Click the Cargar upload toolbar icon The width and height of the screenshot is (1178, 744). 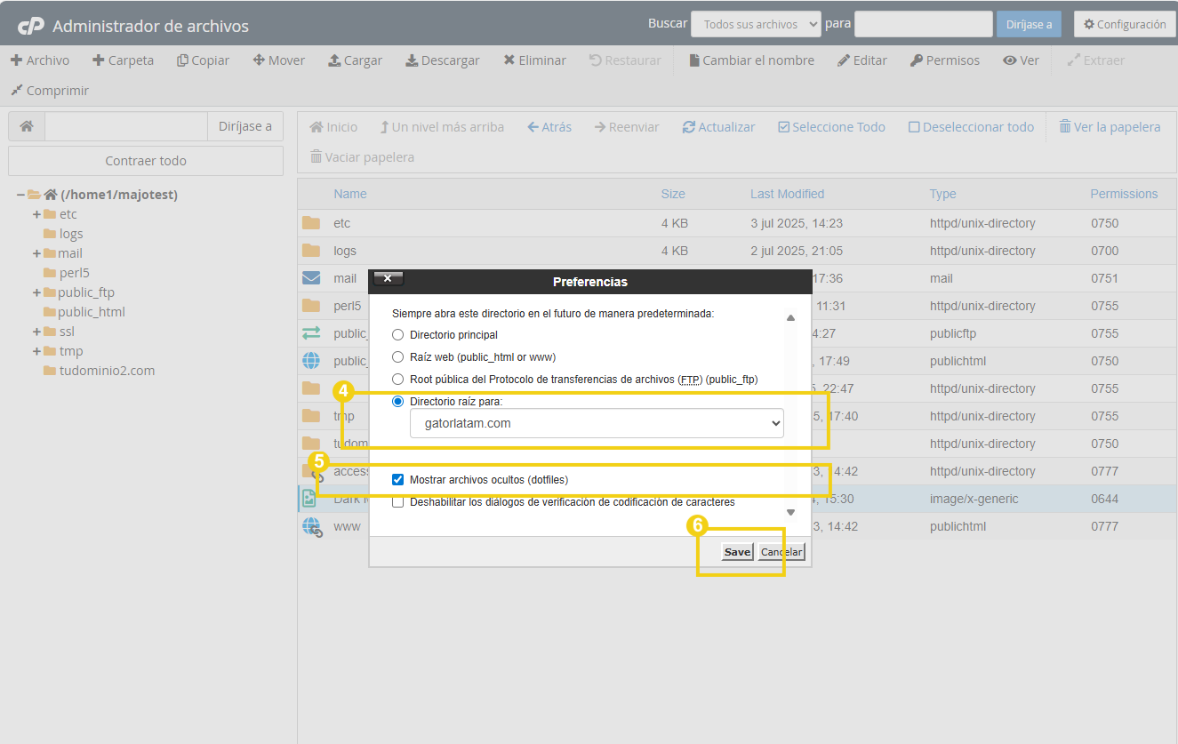(334, 60)
